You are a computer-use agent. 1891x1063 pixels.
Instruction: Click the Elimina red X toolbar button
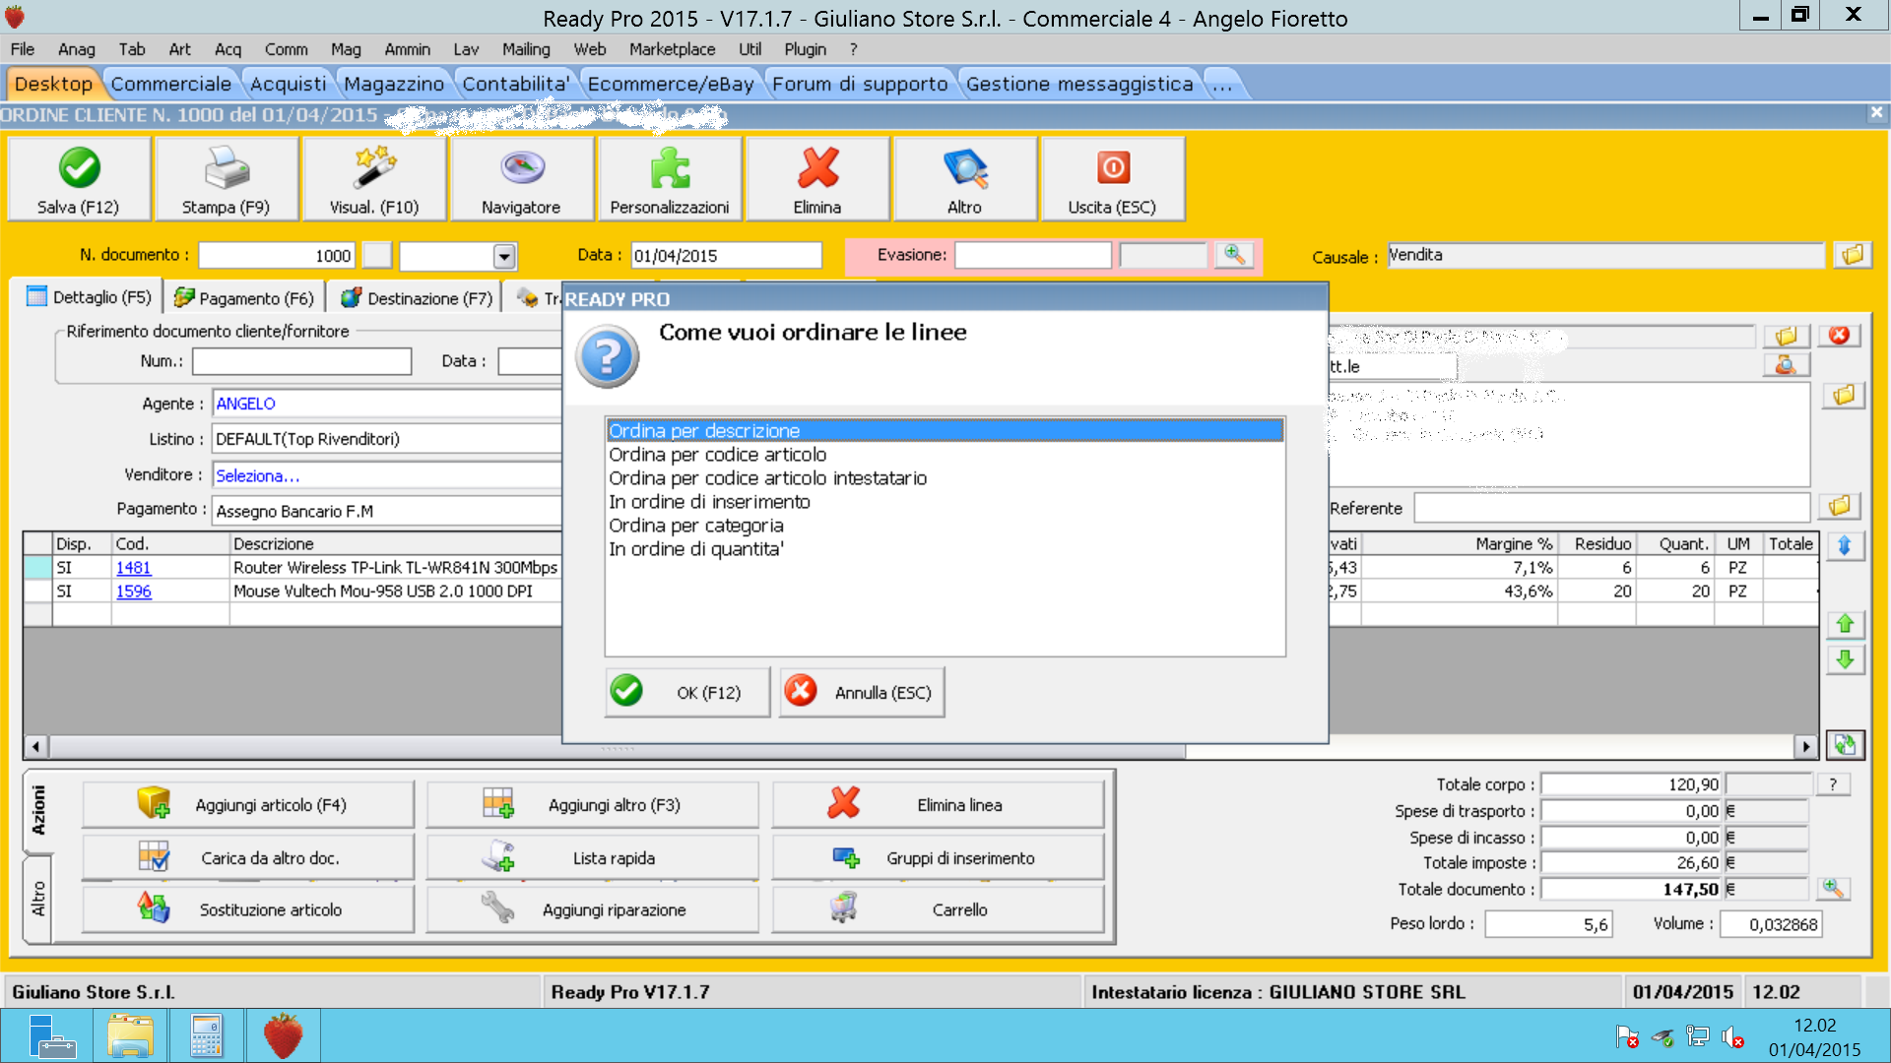(817, 179)
